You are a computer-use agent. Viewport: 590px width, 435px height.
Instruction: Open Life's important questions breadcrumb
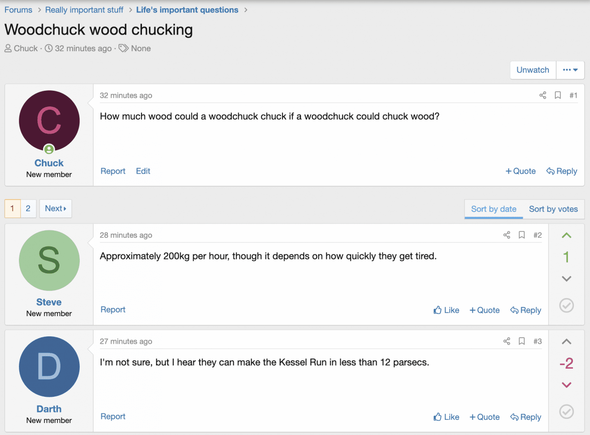(187, 10)
